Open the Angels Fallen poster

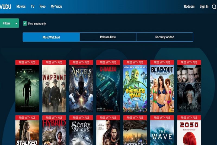pyautogui.click(x=81, y=88)
